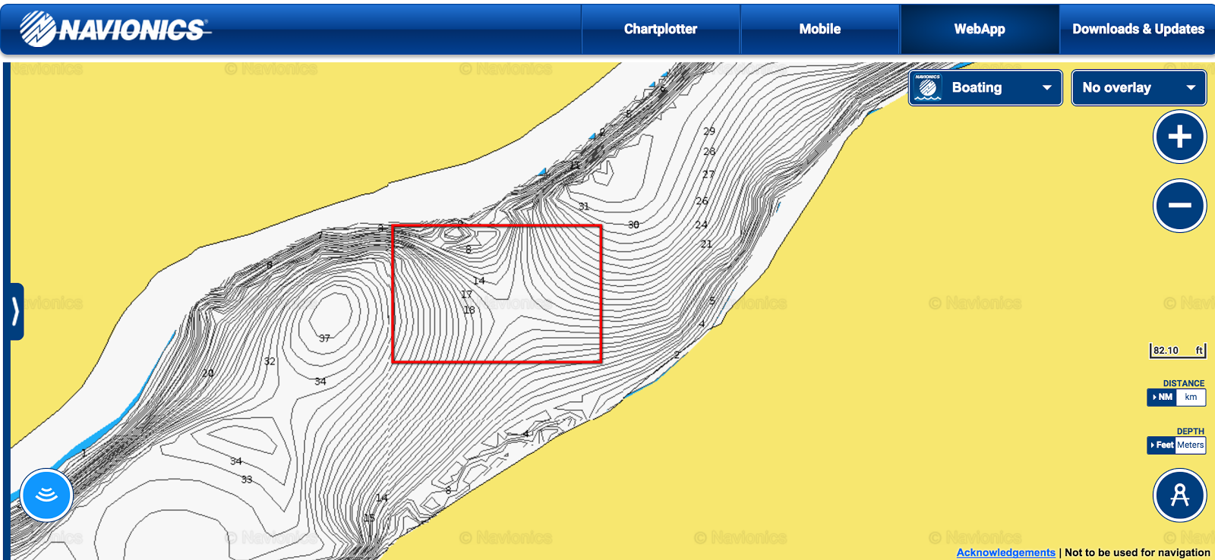Click the depth label 32 on the map
Viewport: 1215px width, 560px height.
[x=270, y=362]
